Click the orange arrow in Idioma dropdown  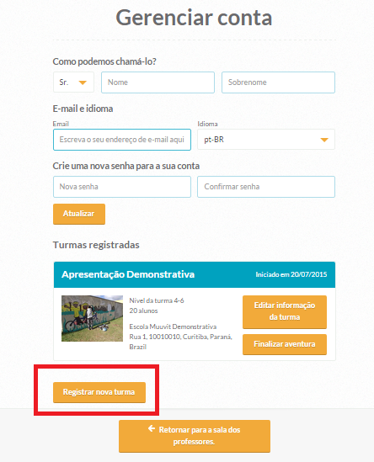point(324,140)
